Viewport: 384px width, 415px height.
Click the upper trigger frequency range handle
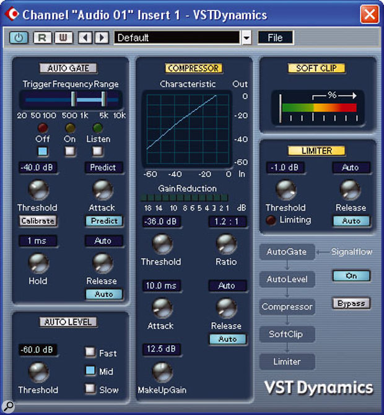coord(103,99)
